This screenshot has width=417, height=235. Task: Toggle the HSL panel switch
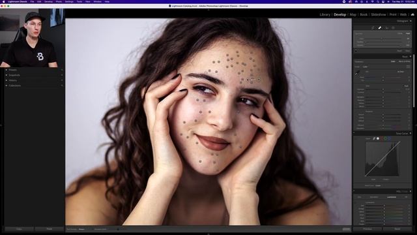[x=354, y=191]
